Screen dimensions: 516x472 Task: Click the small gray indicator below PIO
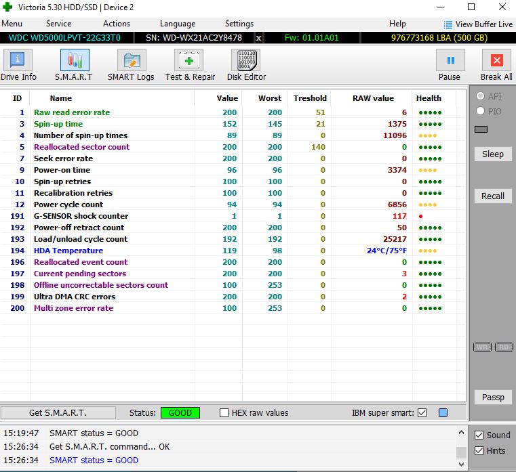pos(481,129)
